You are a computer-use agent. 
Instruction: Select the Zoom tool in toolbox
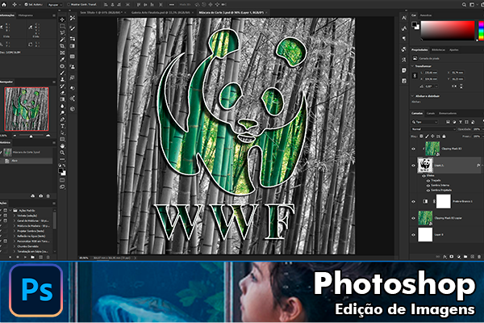coord(62,153)
